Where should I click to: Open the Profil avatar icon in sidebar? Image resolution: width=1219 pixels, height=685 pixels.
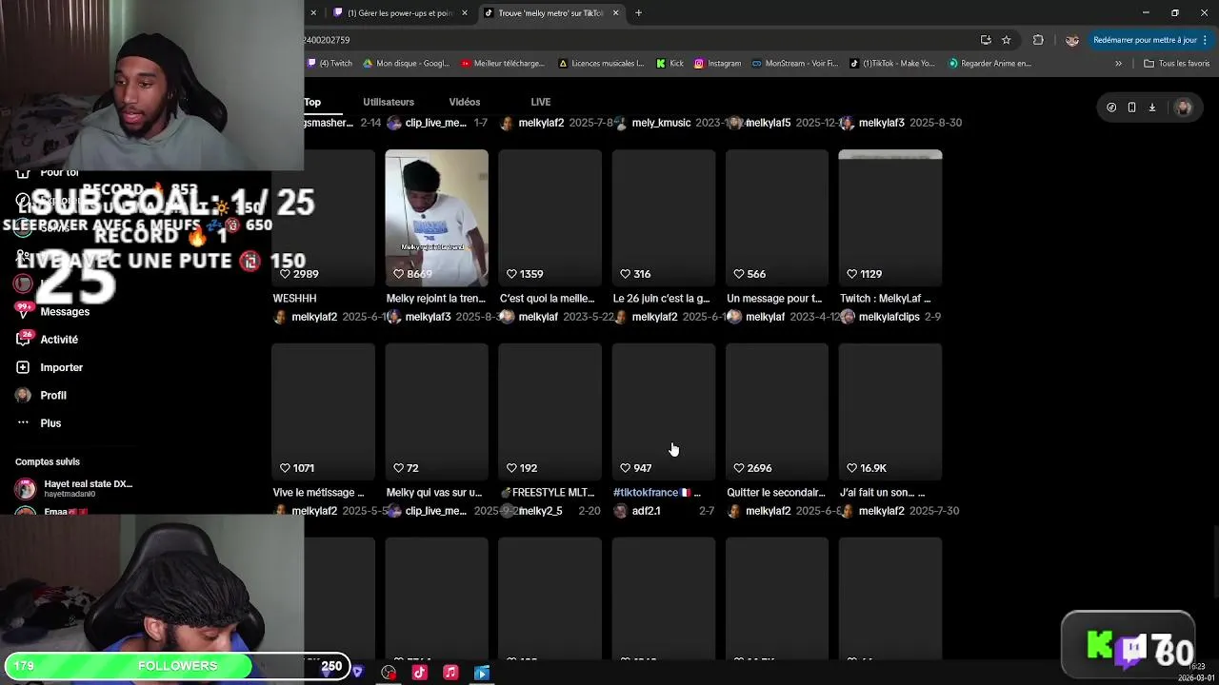pyautogui.click(x=23, y=395)
